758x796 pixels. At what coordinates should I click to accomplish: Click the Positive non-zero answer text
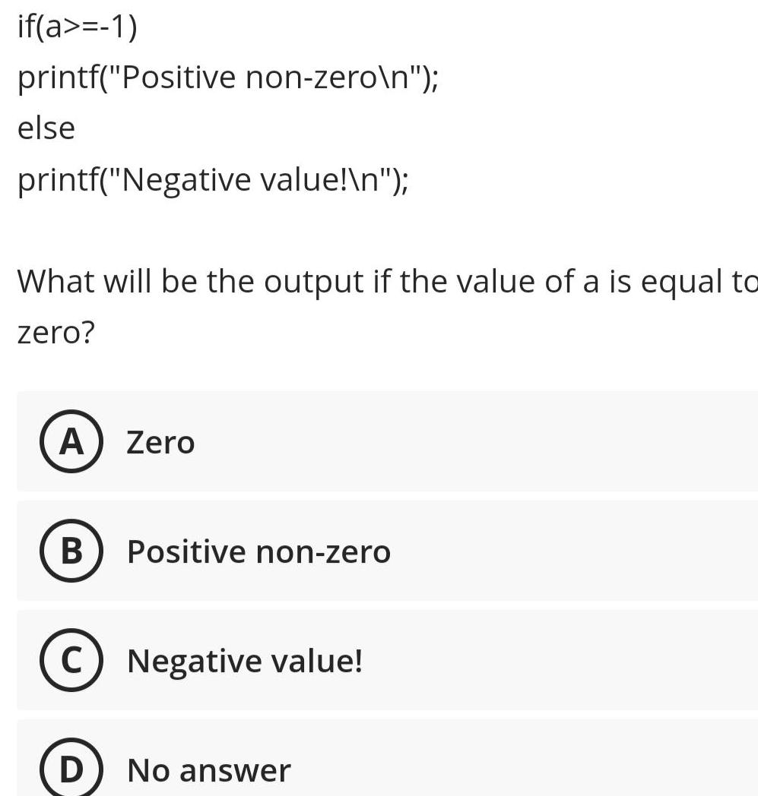257,551
